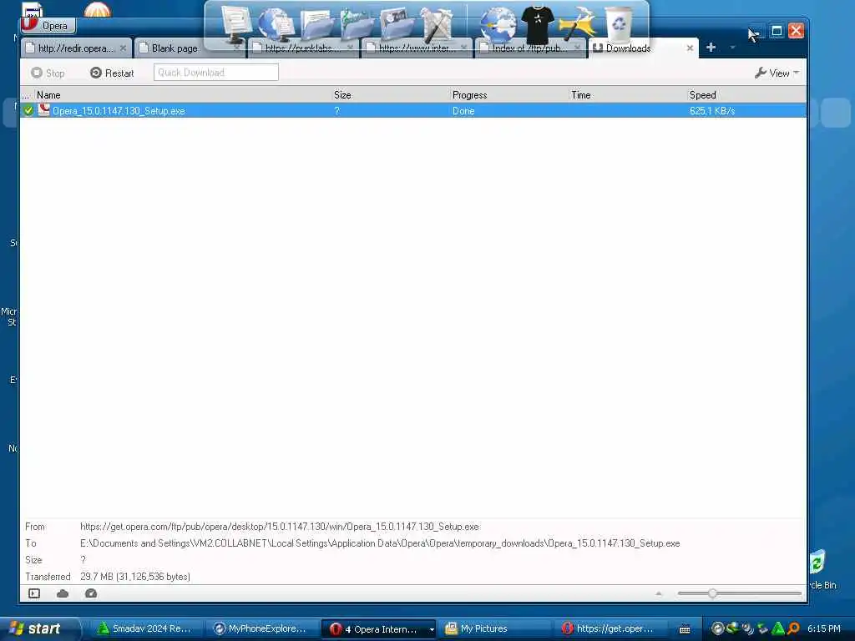This screenshot has height=641, width=855.
Task: Open the https://get.oper taskbar item
Action: (608, 628)
